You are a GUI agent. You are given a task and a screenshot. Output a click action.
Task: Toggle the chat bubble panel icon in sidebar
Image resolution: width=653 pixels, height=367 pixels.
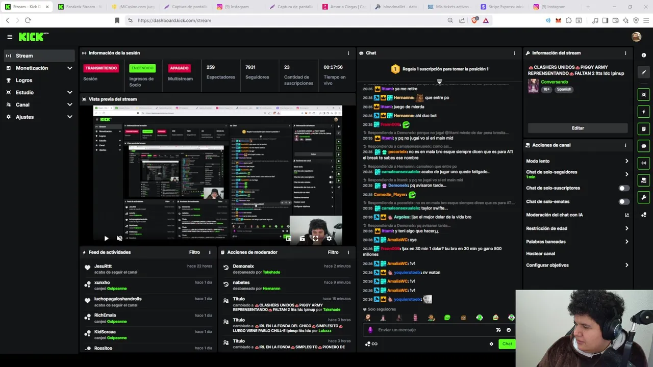(644, 146)
